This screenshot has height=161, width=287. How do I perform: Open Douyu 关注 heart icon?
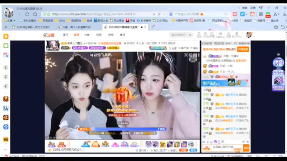[205, 35]
